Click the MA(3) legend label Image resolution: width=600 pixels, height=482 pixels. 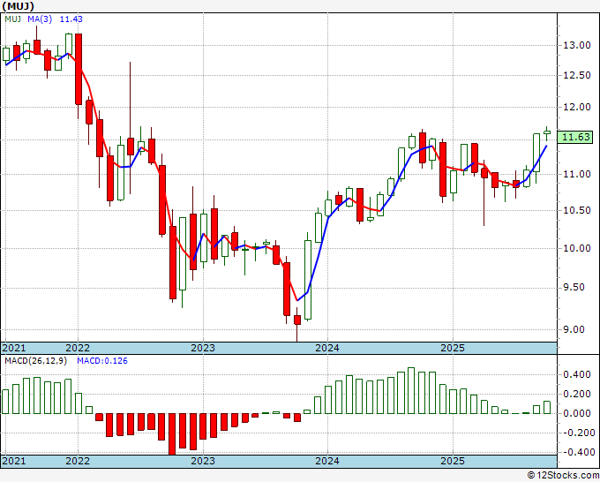[40, 19]
